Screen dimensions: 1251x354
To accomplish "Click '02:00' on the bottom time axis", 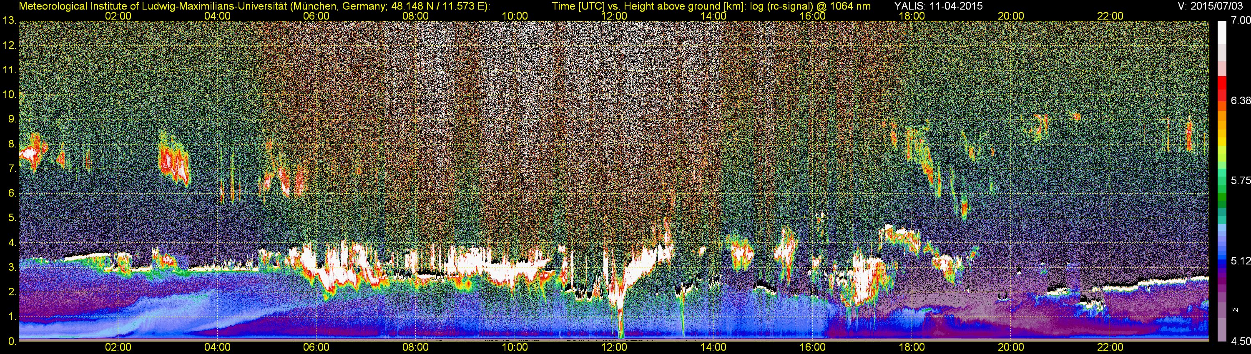I will coord(118,347).
